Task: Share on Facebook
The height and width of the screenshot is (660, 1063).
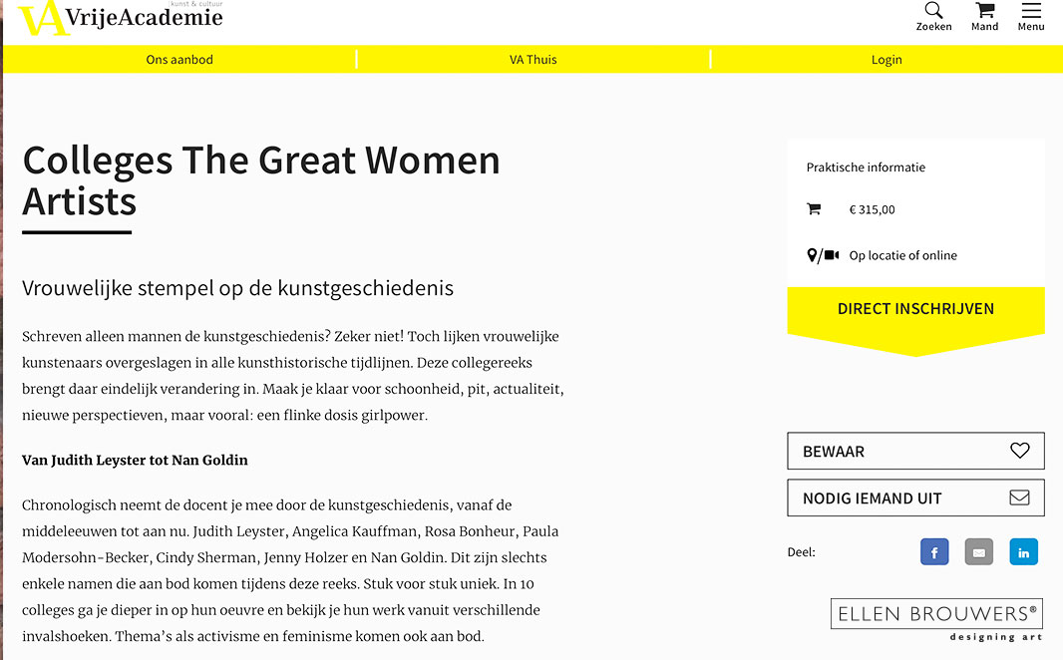Action: tap(934, 552)
